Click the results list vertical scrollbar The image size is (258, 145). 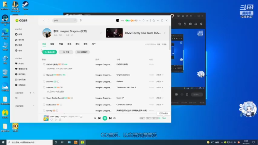coord(170,38)
